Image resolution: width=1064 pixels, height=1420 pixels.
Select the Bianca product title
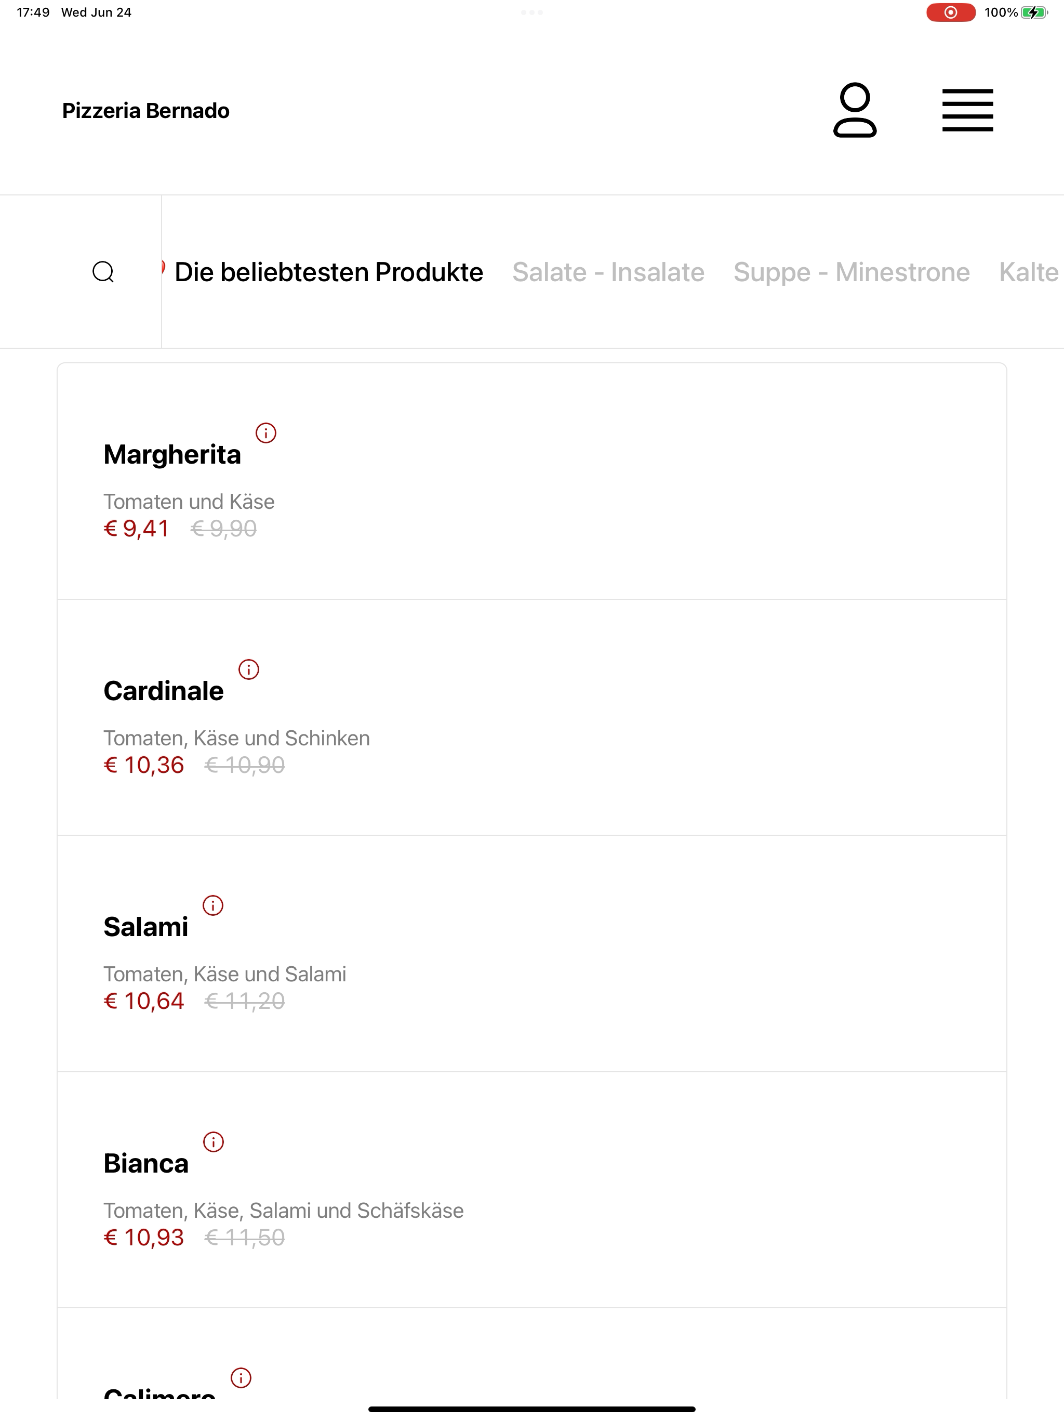click(x=147, y=1163)
